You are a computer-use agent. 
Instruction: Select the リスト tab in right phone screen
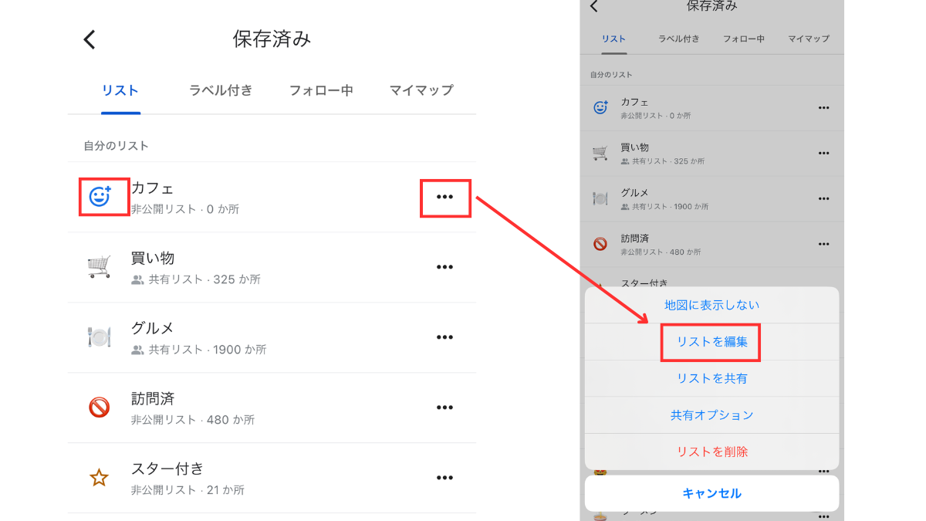click(x=614, y=39)
